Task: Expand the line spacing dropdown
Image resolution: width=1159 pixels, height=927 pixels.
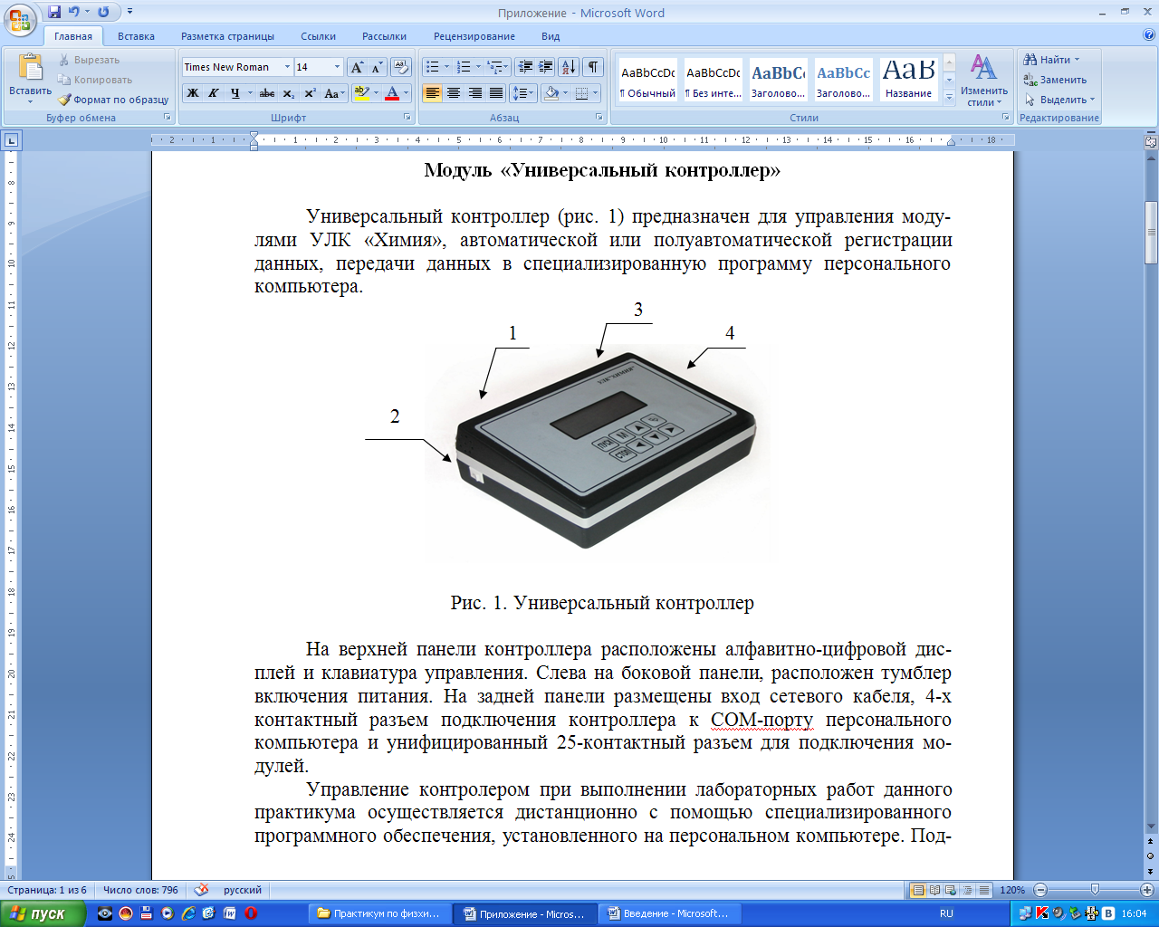Action: point(530,93)
